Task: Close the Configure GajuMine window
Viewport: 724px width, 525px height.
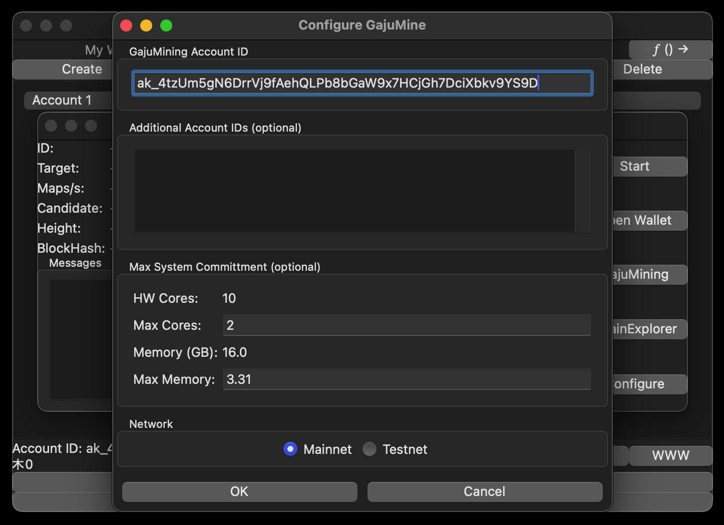Action: pyautogui.click(x=126, y=26)
